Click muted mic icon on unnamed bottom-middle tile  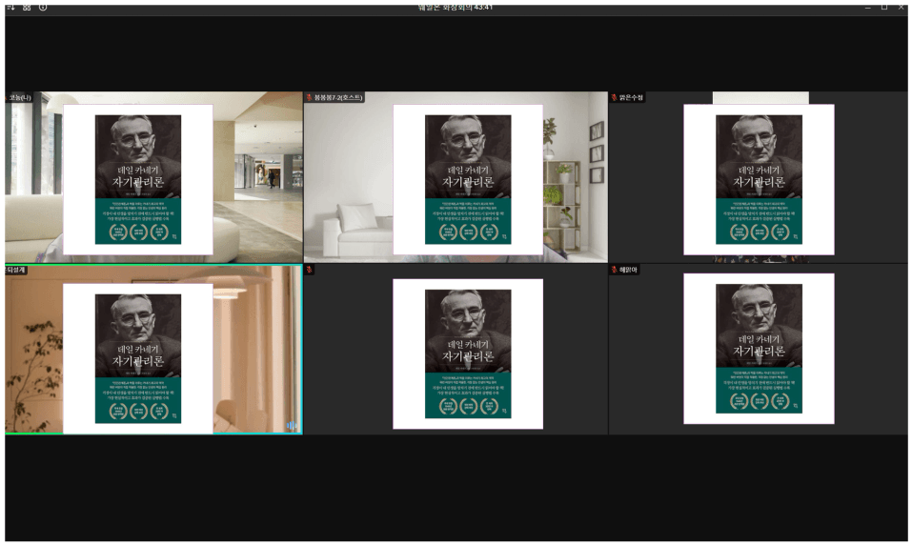(309, 270)
